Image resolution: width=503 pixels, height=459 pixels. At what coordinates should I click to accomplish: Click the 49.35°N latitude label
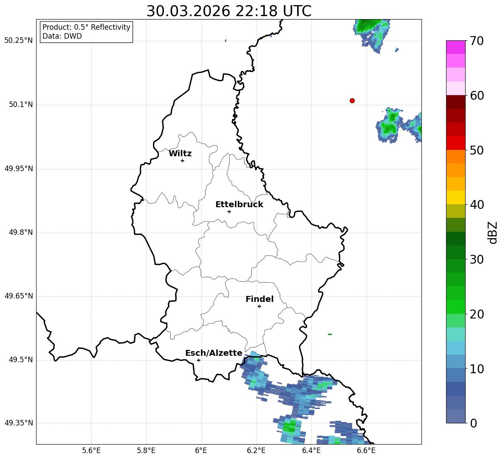19,423
